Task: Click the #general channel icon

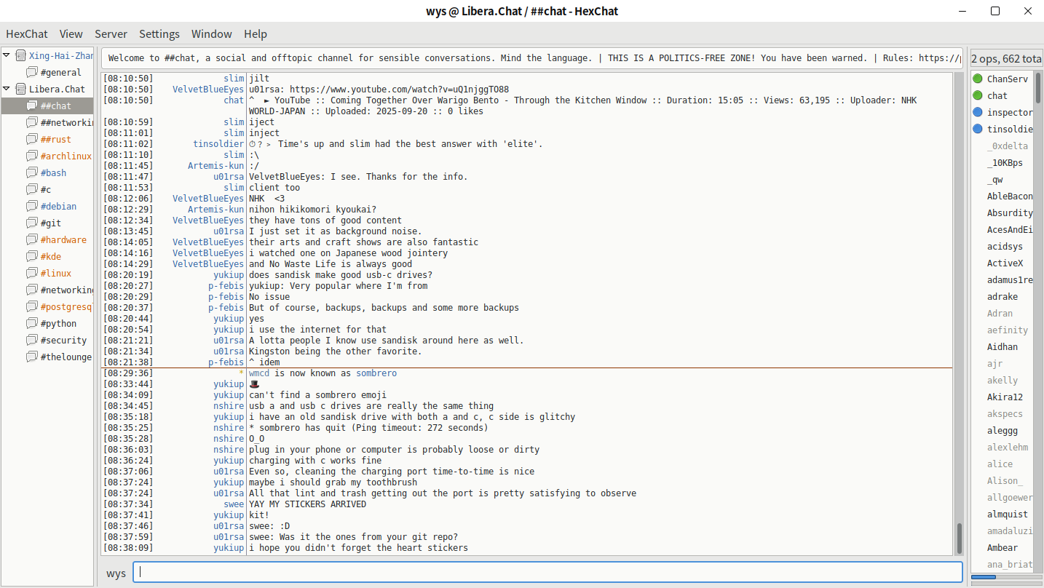Action: click(x=31, y=72)
